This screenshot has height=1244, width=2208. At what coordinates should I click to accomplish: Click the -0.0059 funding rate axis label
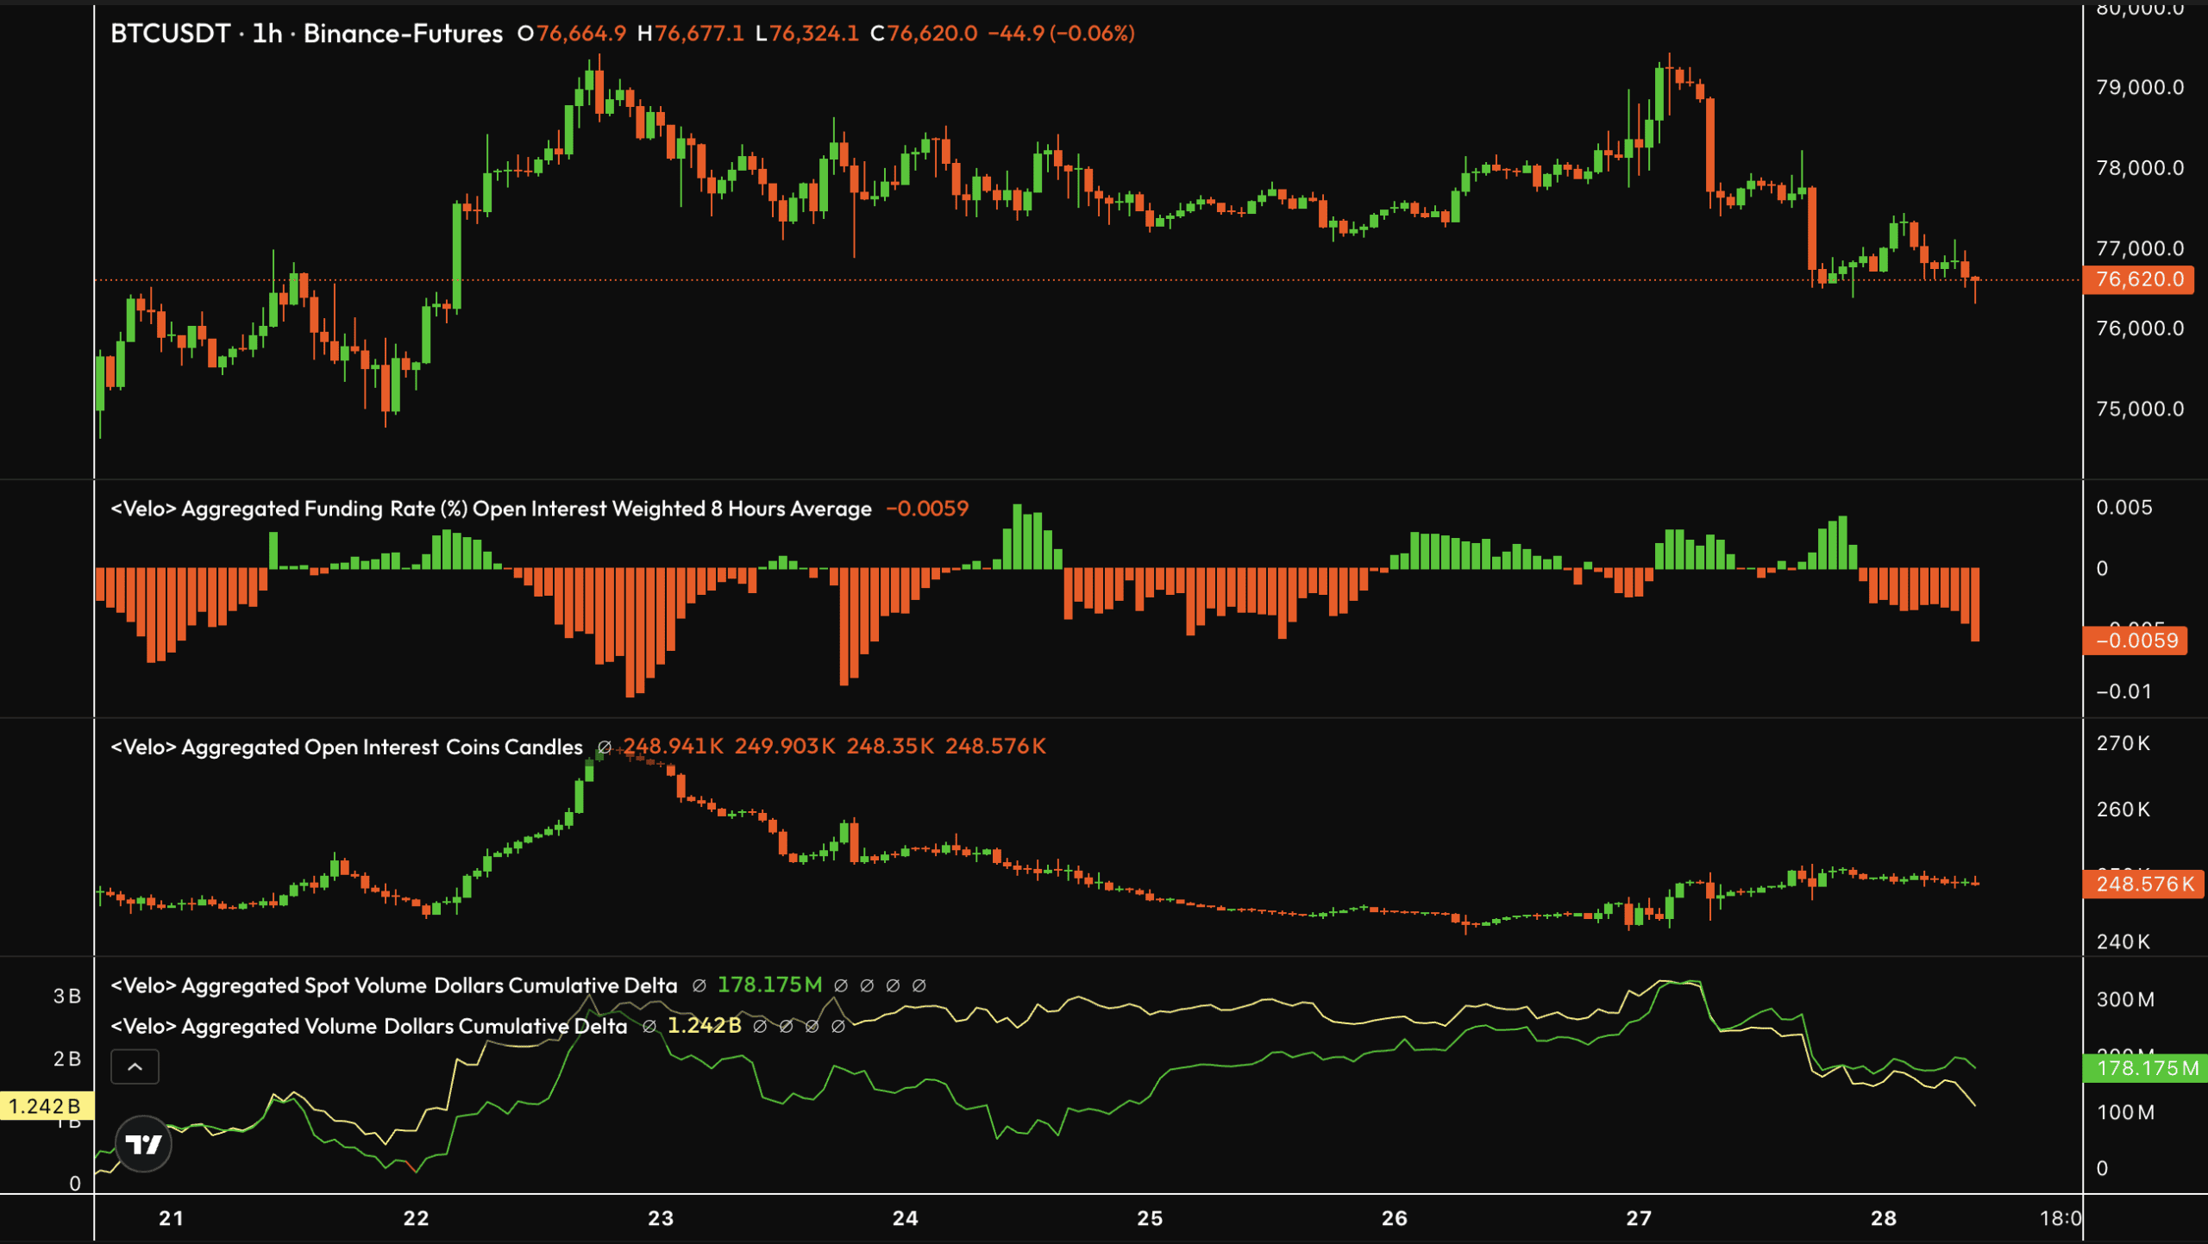(2135, 641)
